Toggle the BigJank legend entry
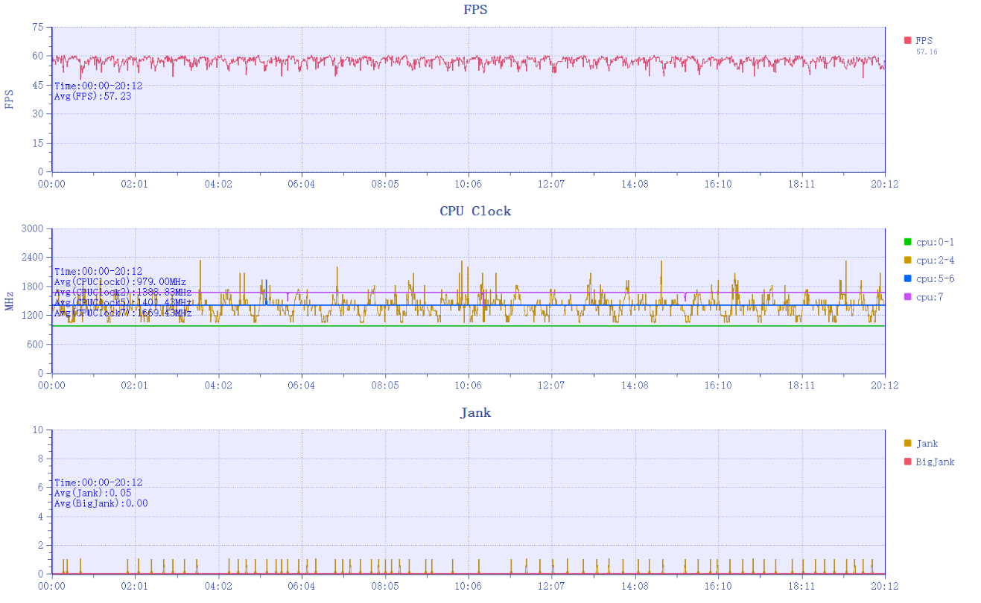The height and width of the screenshot is (603, 981). pyautogui.click(x=934, y=462)
